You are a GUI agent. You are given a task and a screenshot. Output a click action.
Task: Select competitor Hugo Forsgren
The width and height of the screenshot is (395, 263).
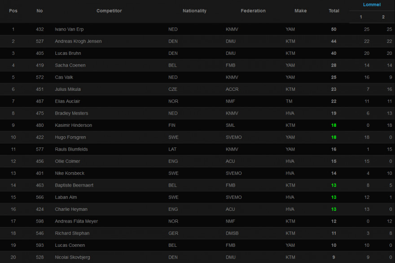point(70,137)
